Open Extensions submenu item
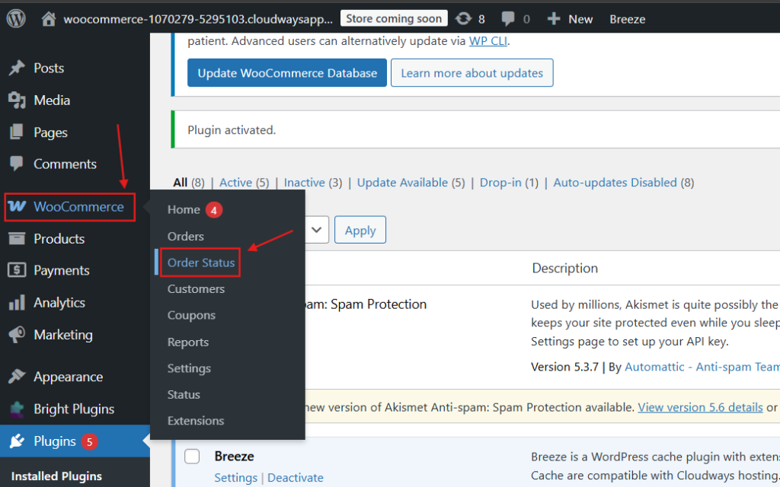 196,420
